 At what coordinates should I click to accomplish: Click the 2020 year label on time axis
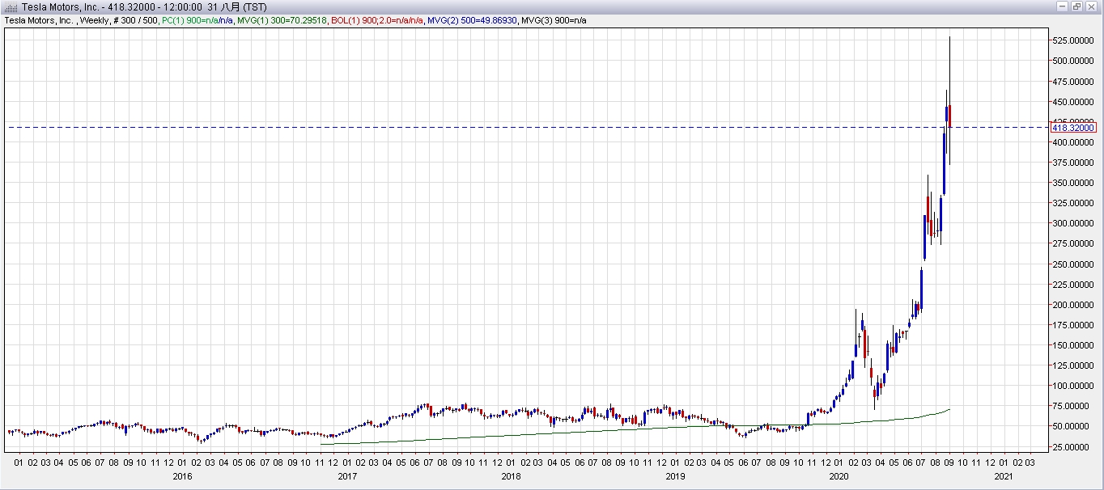tap(839, 476)
